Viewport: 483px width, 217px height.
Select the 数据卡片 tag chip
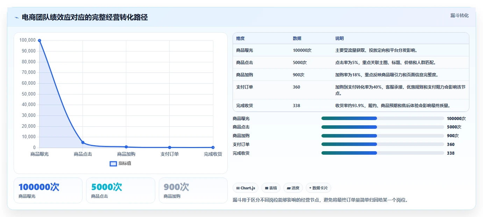point(318,188)
